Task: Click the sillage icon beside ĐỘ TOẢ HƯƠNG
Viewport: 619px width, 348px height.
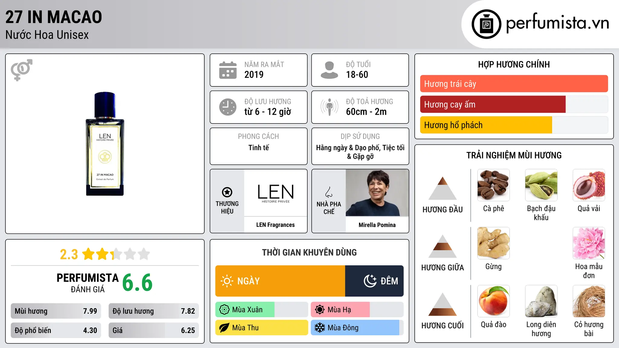Action: point(329,107)
